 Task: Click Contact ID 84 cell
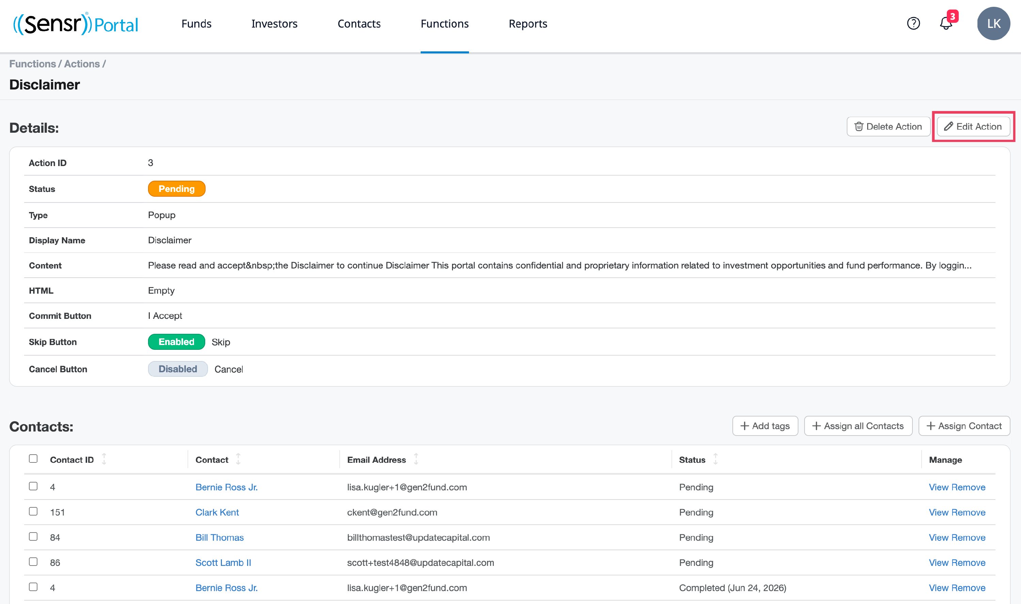pyautogui.click(x=55, y=538)
